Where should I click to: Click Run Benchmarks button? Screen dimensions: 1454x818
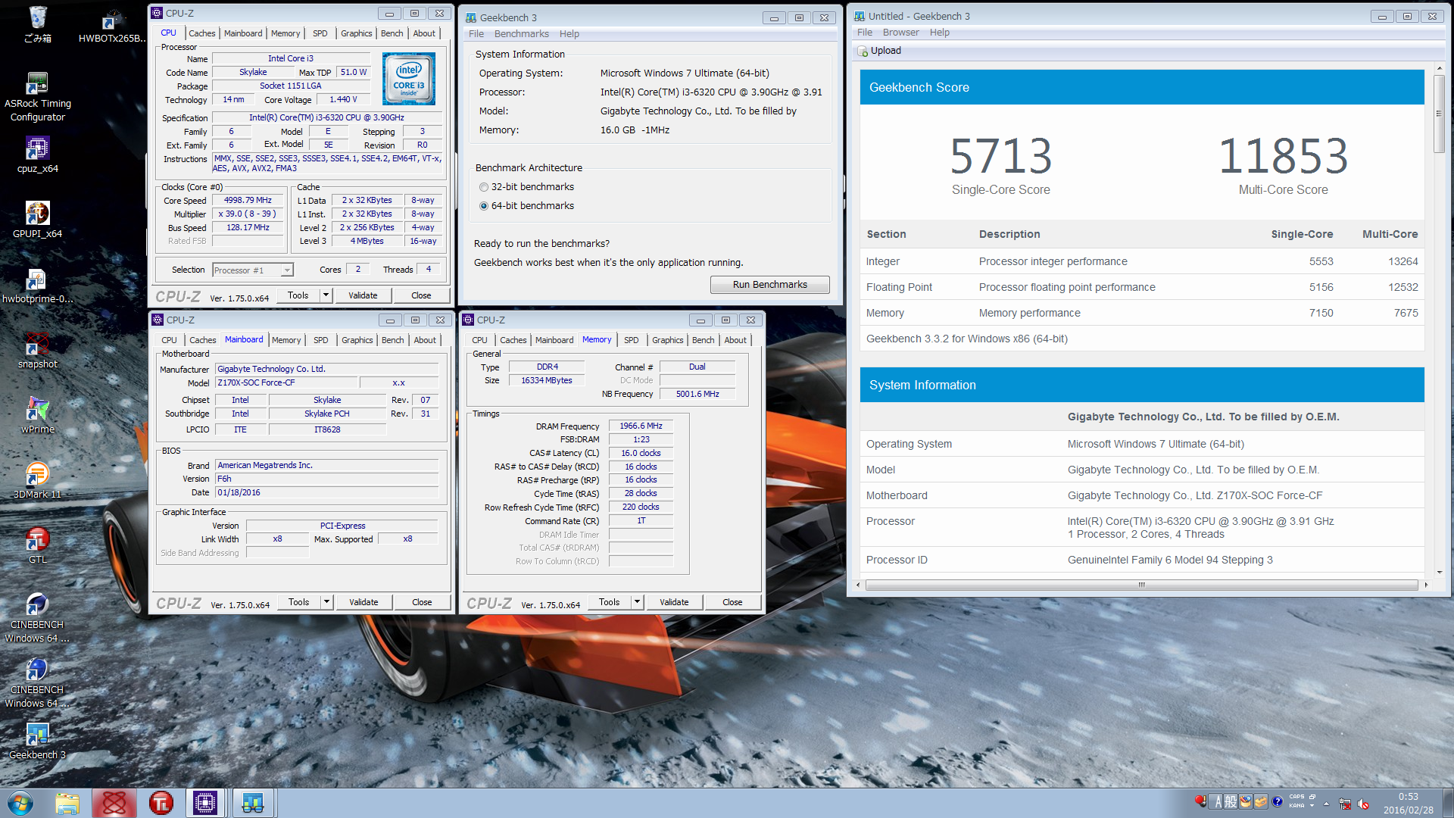point(769,285)
